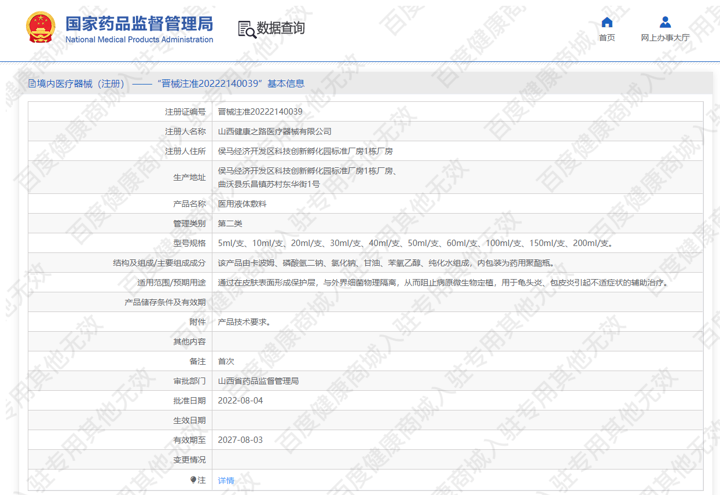720x495 pixels.
Task: Click remark value 首次
Action: click(226, 361)
